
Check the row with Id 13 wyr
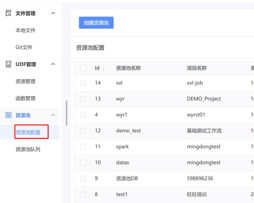tap(83, 99)
